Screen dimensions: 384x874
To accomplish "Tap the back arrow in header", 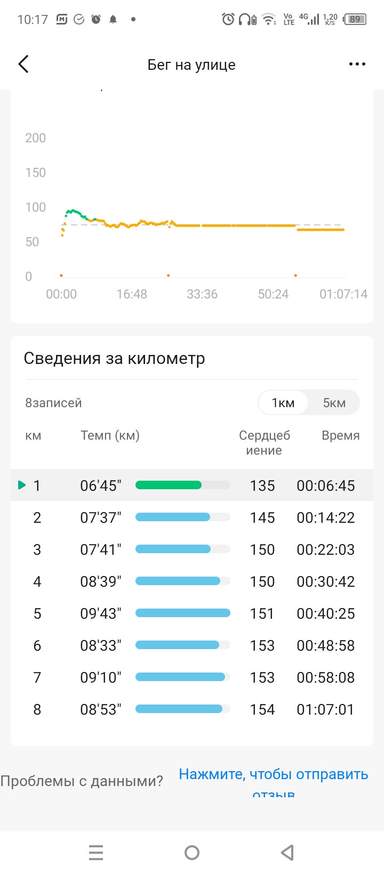I will pos(23,64).
